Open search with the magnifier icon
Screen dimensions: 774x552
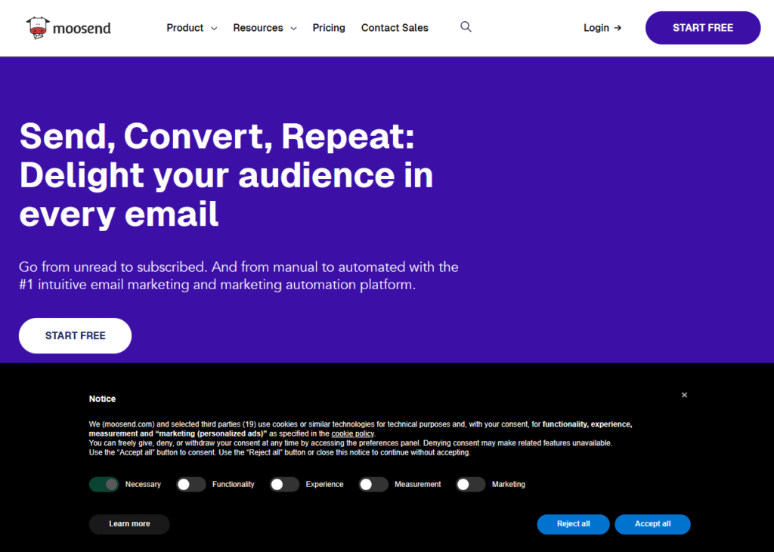466,26
